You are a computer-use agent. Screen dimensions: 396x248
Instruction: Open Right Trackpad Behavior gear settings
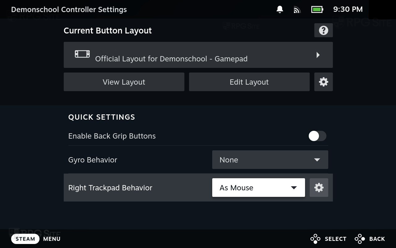pyautogui.click(x=319, y=188)
